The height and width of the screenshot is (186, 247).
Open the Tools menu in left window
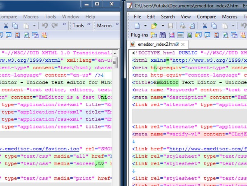point(50,17)
